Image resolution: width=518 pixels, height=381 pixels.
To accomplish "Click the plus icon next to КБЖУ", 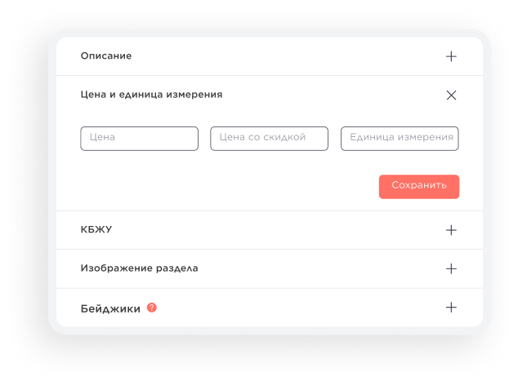I will (451, 230).
